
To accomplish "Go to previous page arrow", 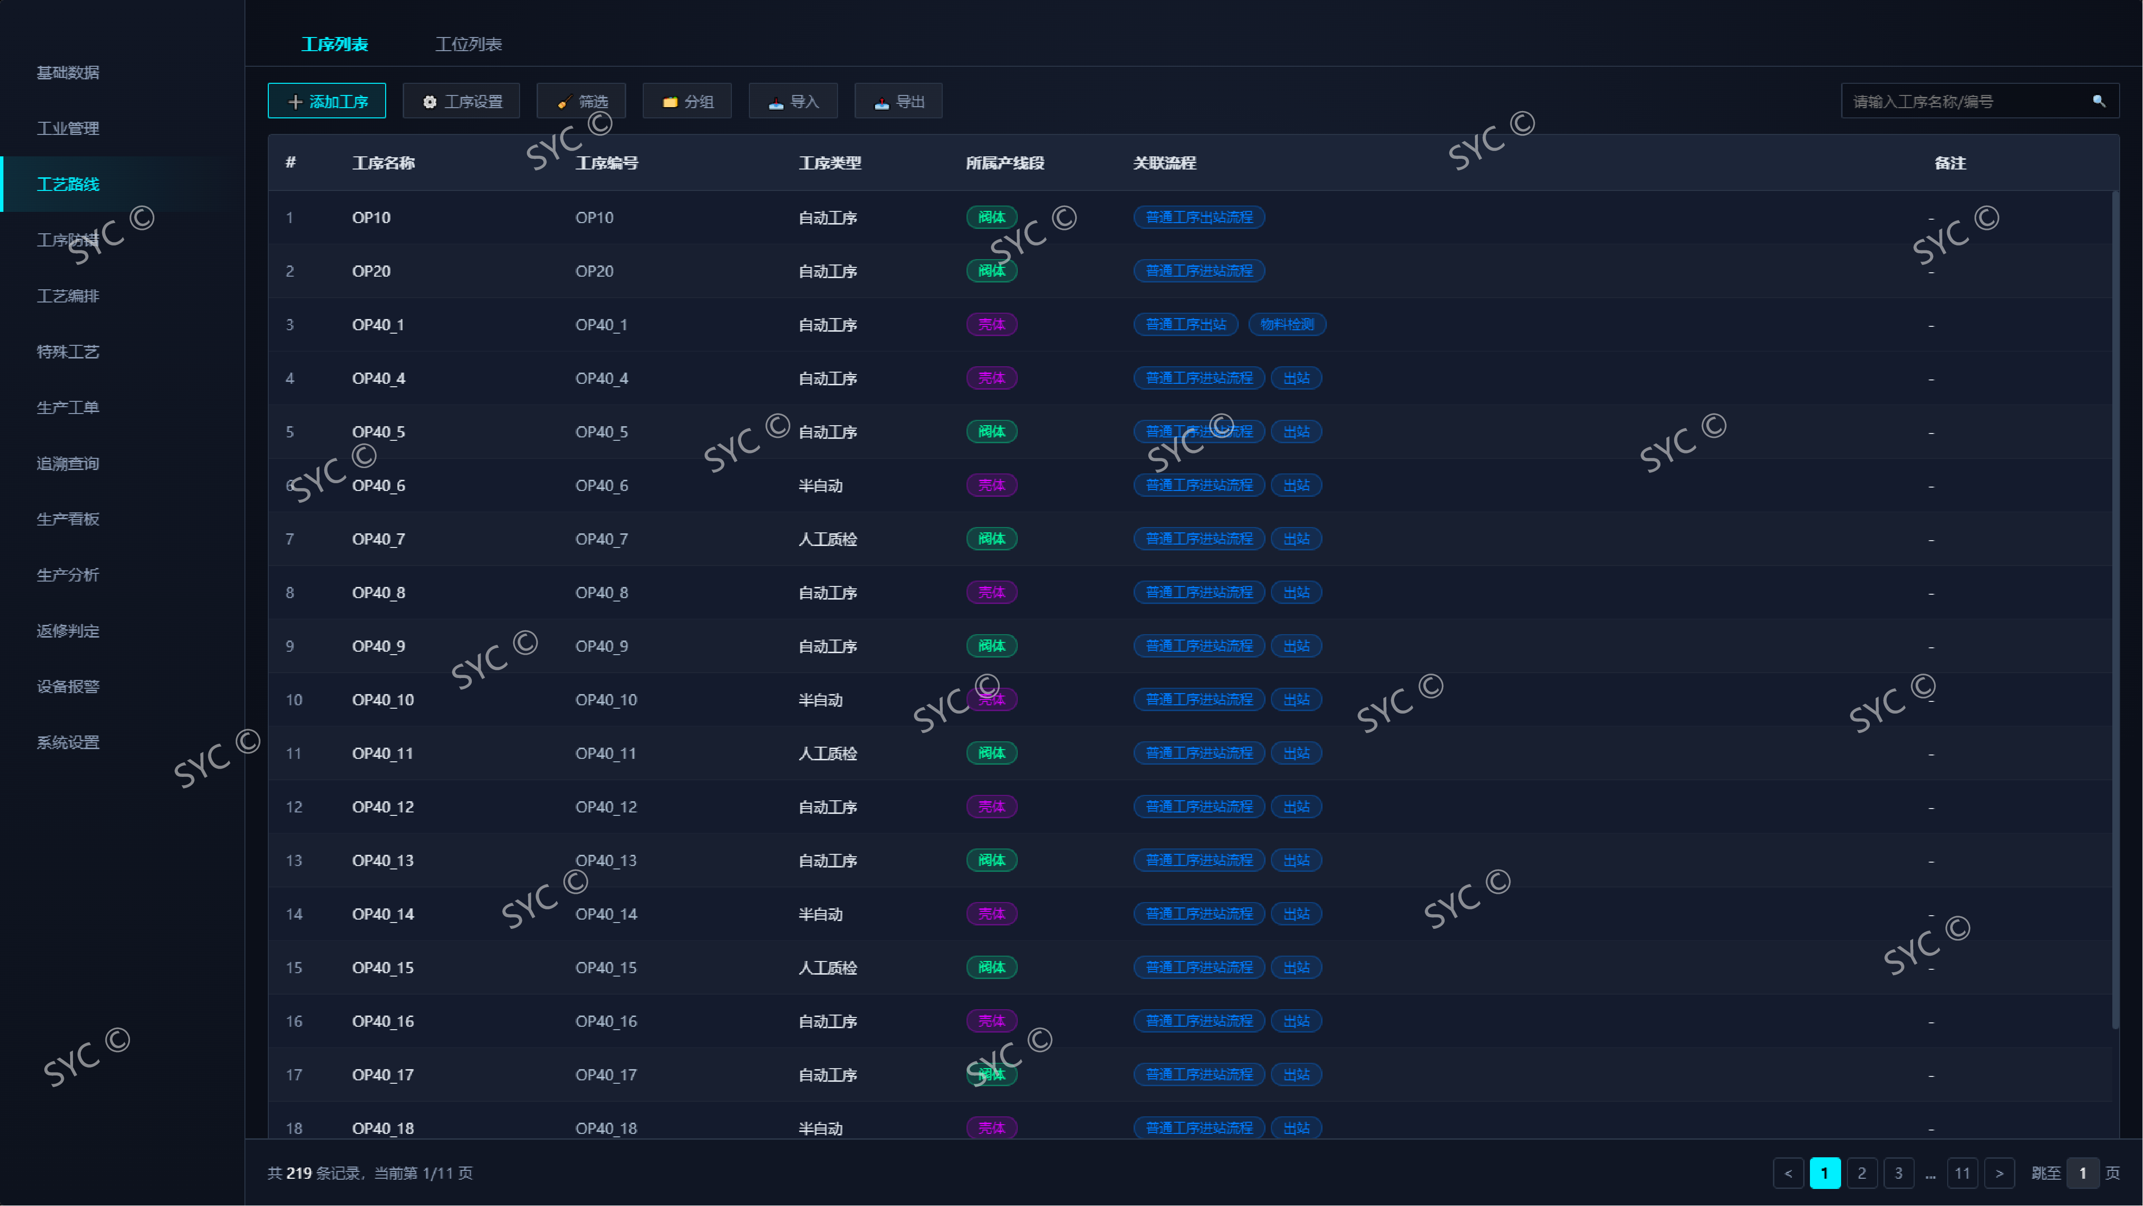I will point(1788,1173).
